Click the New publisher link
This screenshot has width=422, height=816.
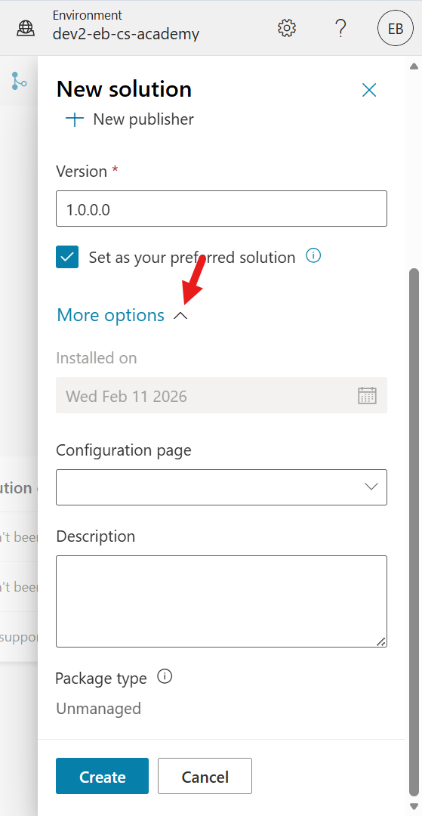click(143, 119)
